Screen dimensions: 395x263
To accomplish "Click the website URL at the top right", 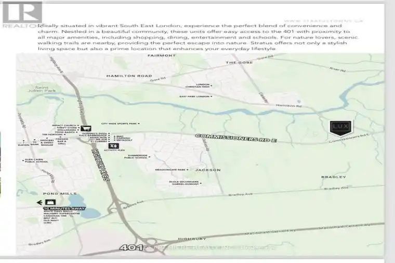I will 323,21.
